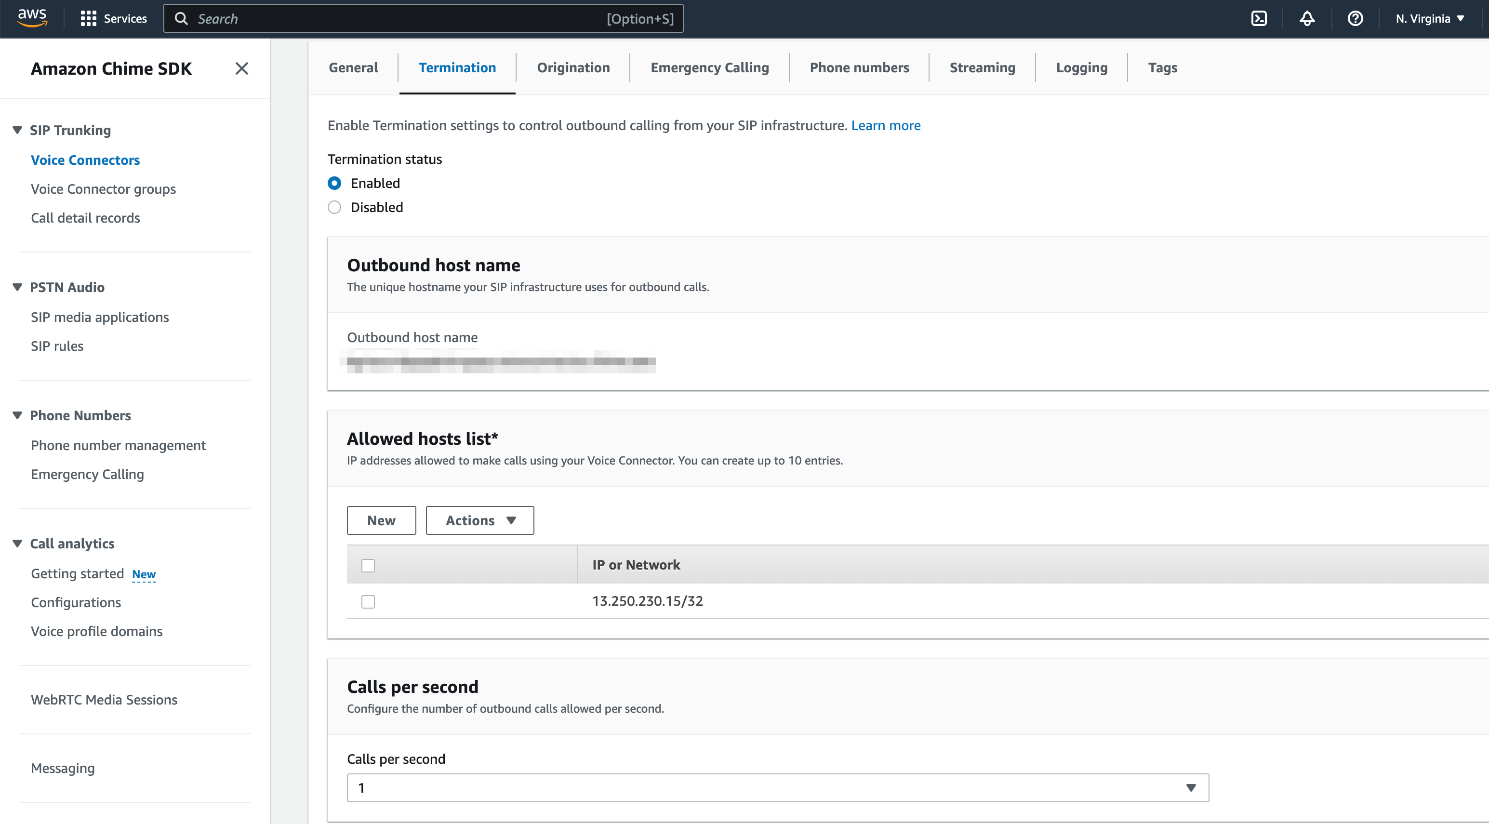This screenshot has width=1489, height=824.
Task: Open the Services grid menu
Action: [113, 18]
